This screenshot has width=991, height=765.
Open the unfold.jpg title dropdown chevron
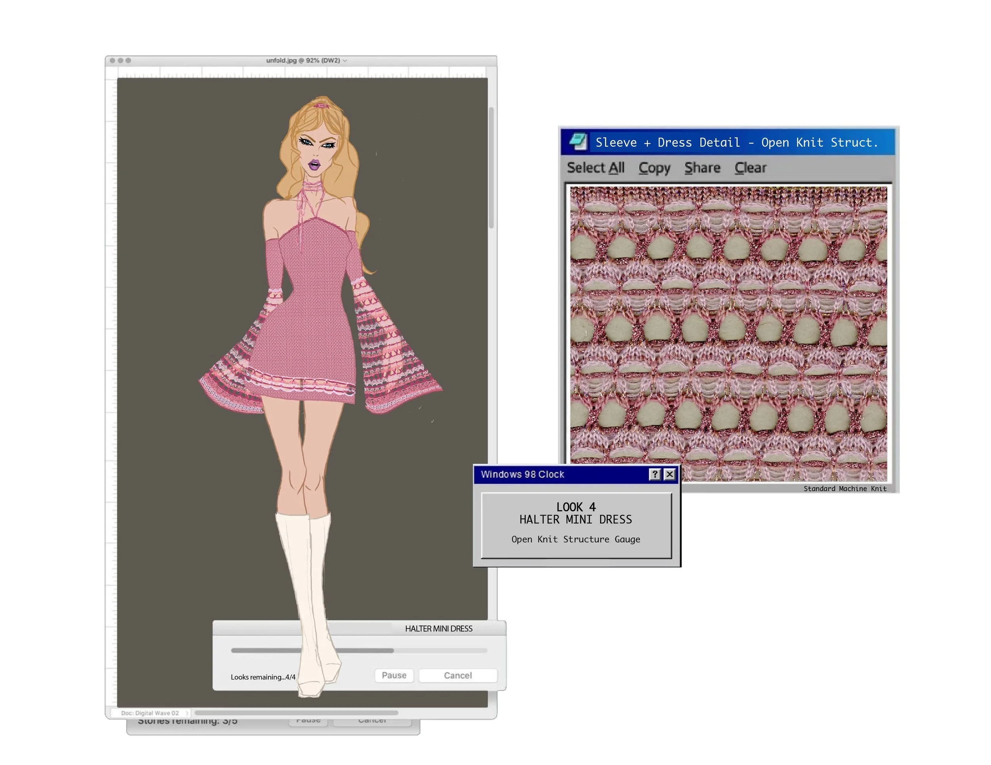pyautogui.click(x=345, y=61)
